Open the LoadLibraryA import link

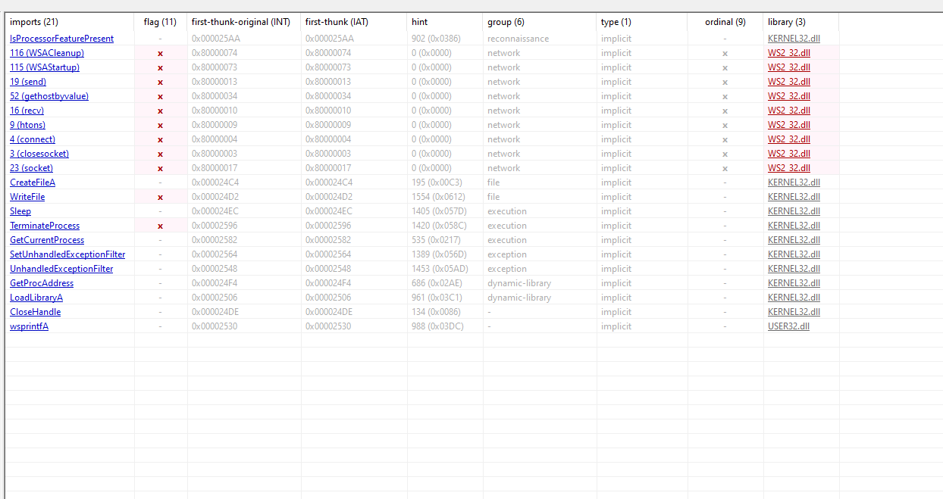pos(36,298)
